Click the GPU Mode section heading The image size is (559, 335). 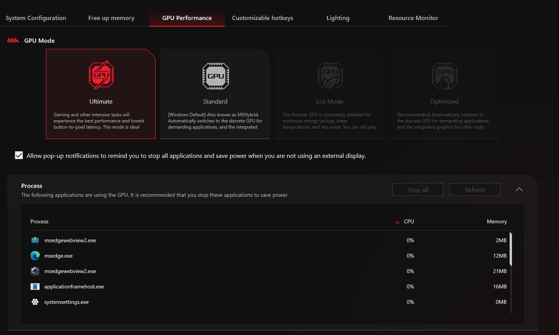[39, 41]
